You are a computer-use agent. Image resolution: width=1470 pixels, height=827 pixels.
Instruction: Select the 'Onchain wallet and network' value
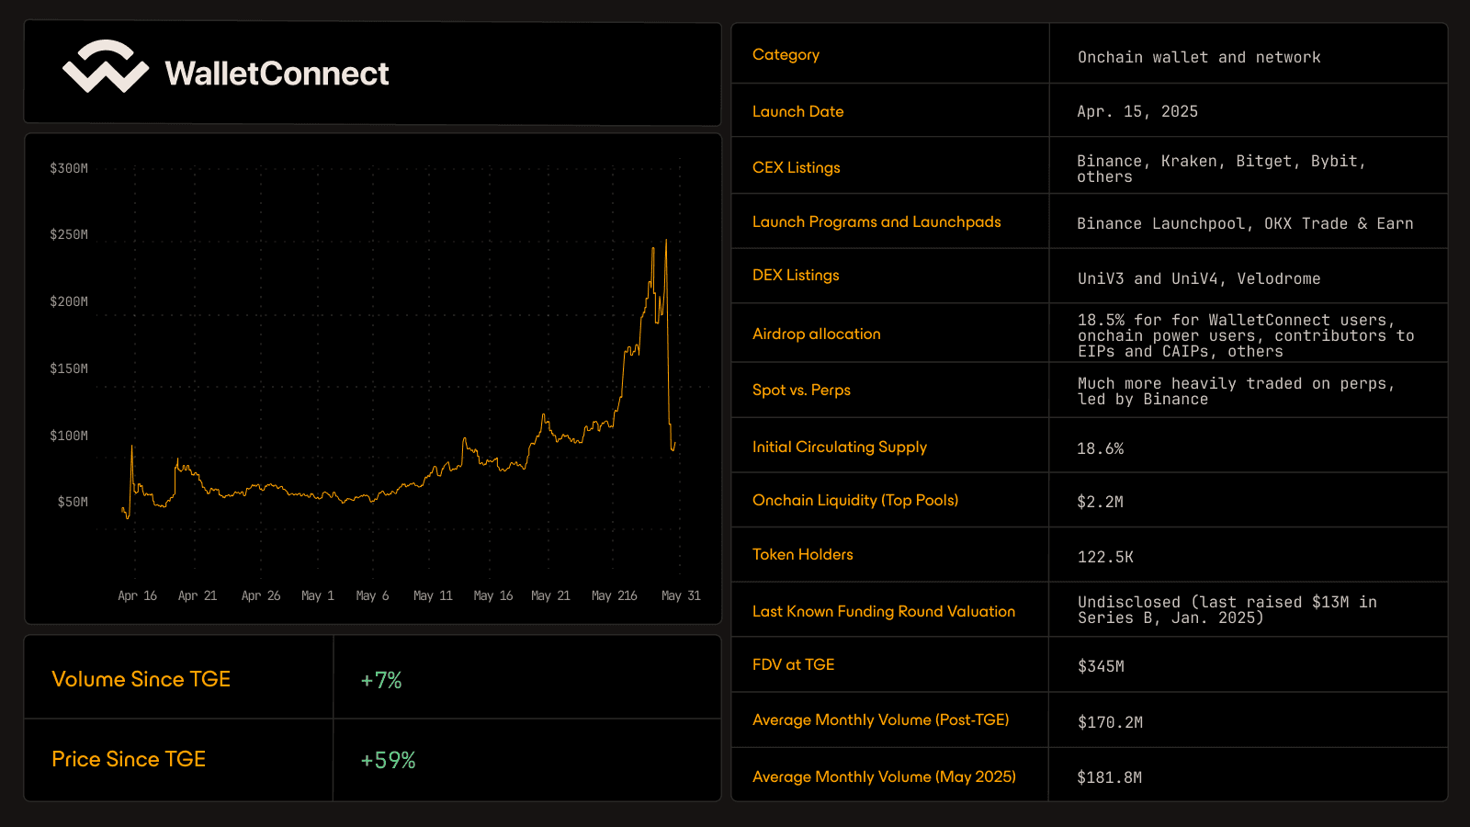[x=1199, y=57]
